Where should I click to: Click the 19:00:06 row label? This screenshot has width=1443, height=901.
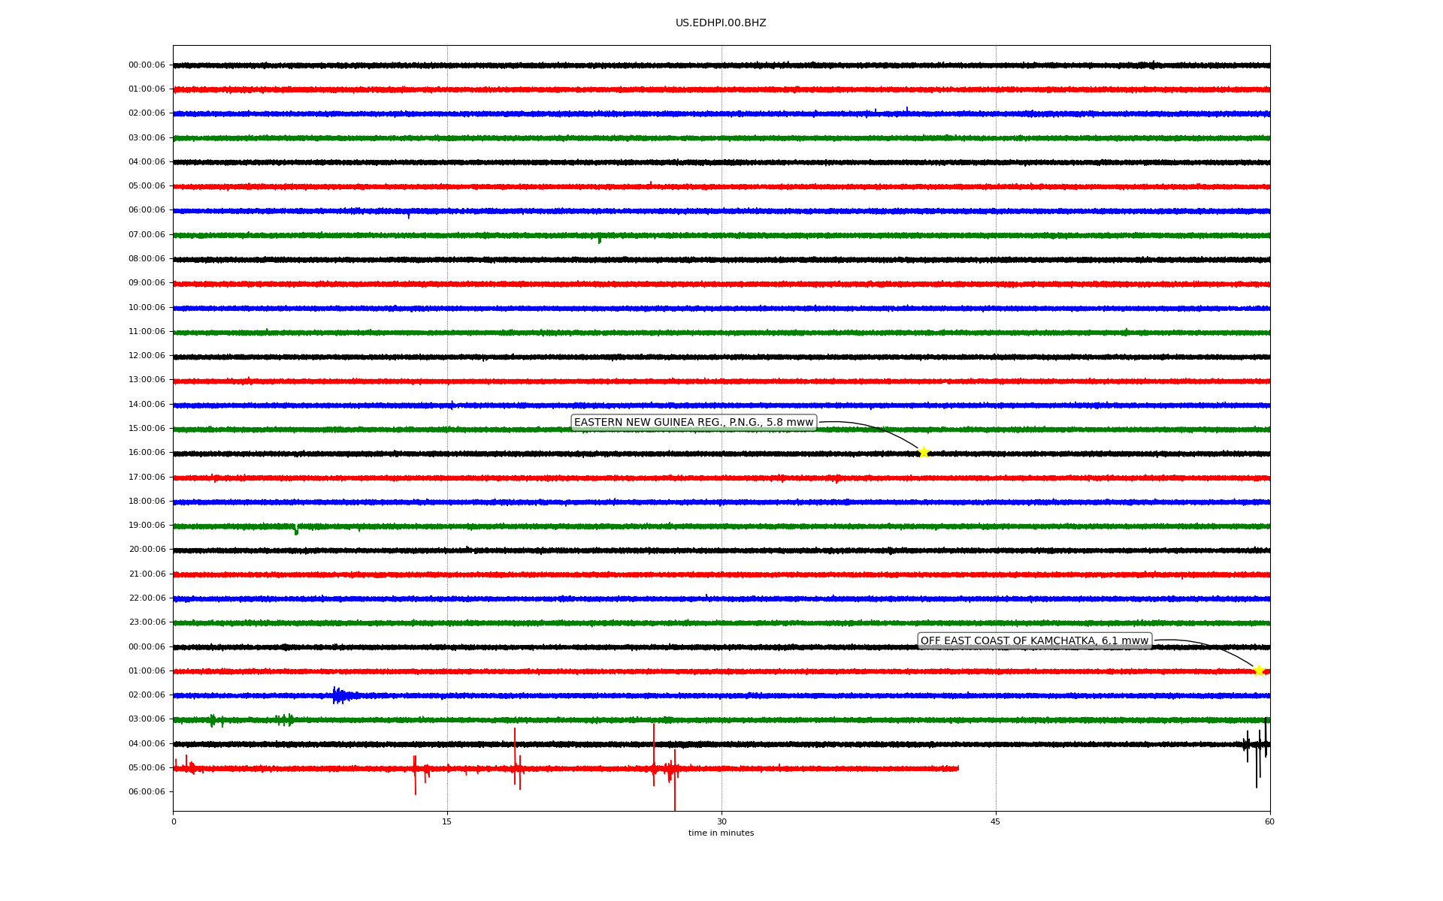(x=147, y=526)
